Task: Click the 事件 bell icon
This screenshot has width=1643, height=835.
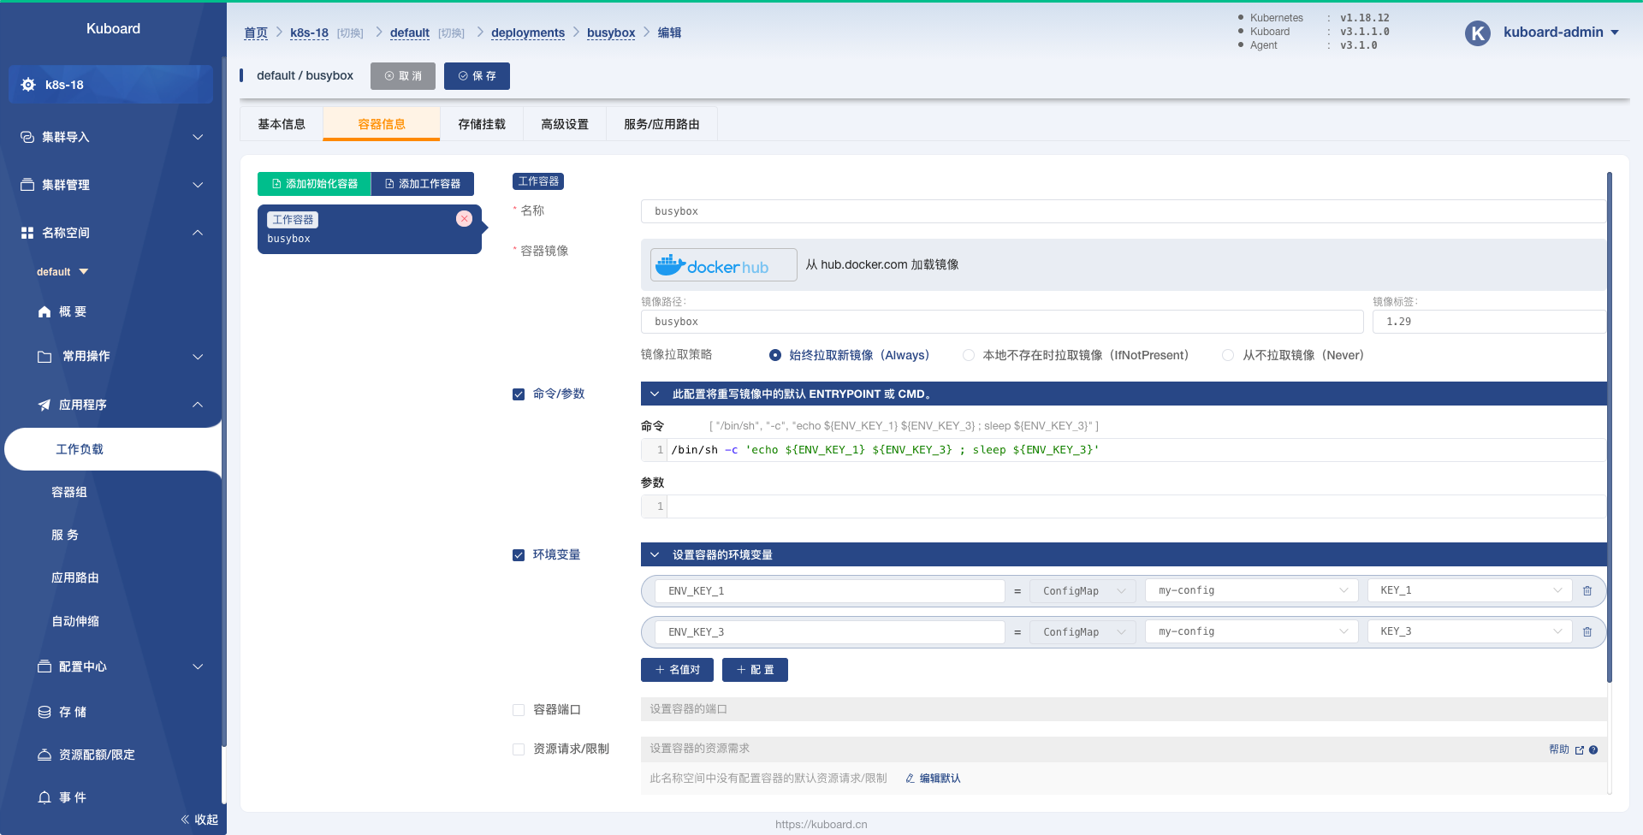Action: 44,797
